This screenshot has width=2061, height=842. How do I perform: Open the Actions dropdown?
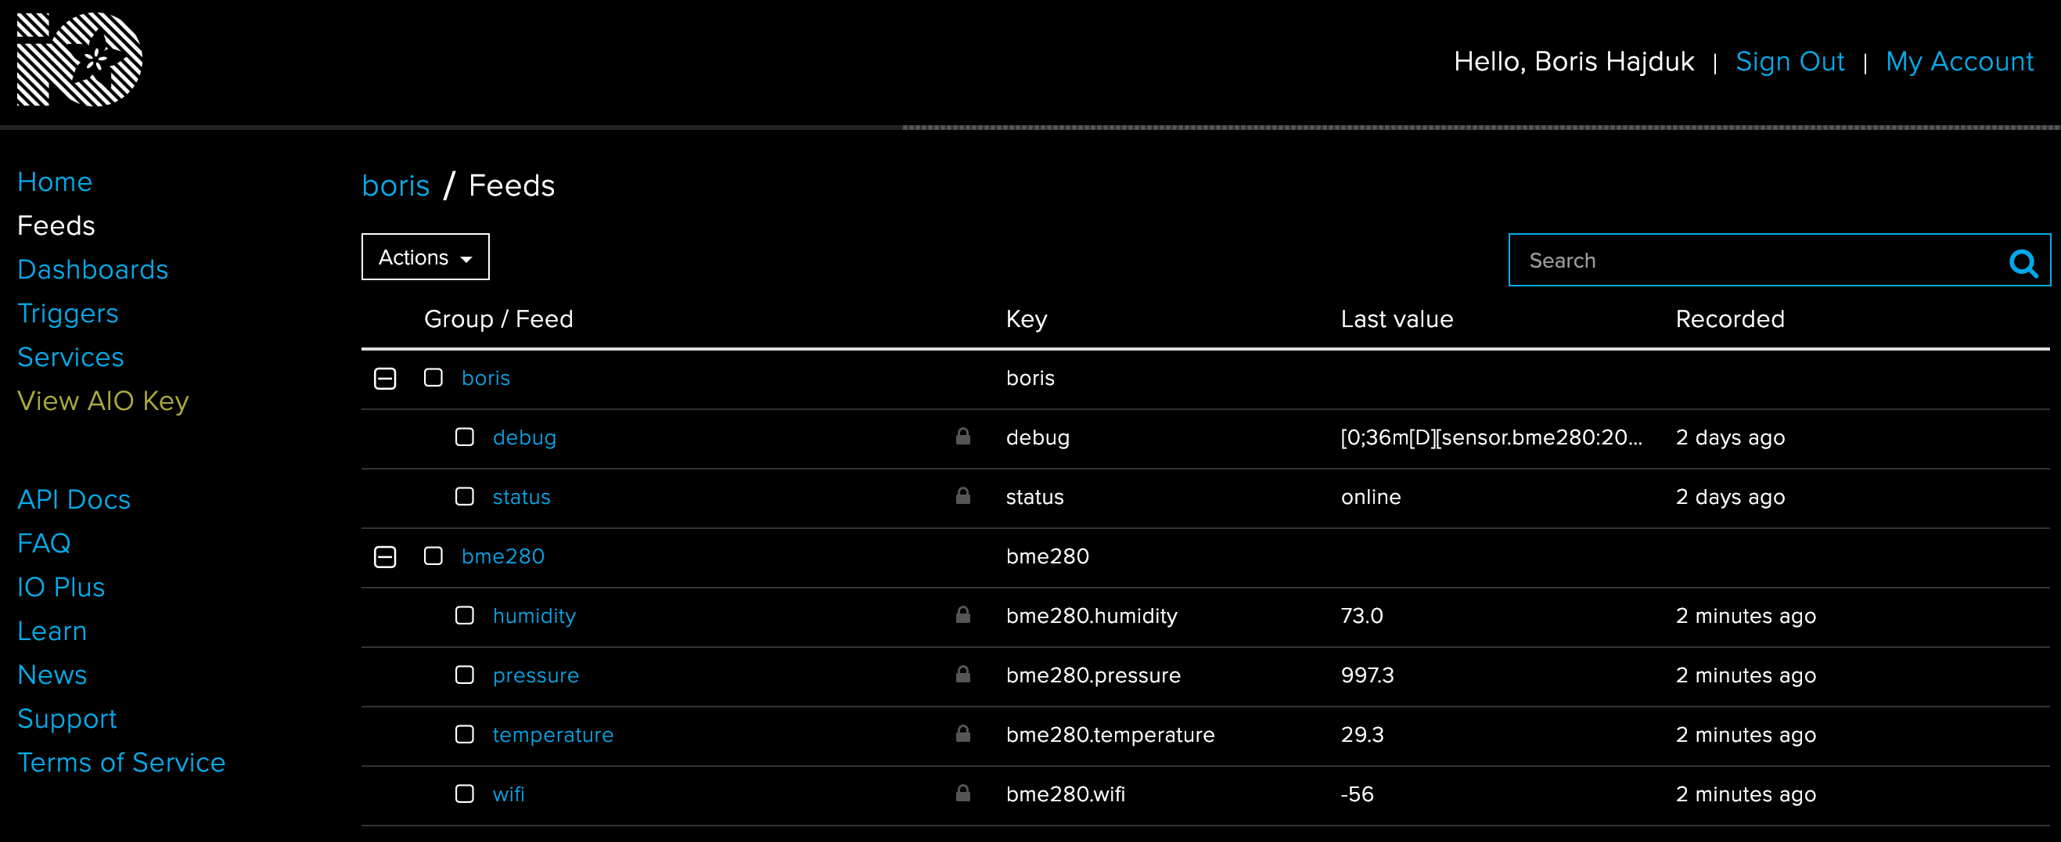click(x=424, y=257)
